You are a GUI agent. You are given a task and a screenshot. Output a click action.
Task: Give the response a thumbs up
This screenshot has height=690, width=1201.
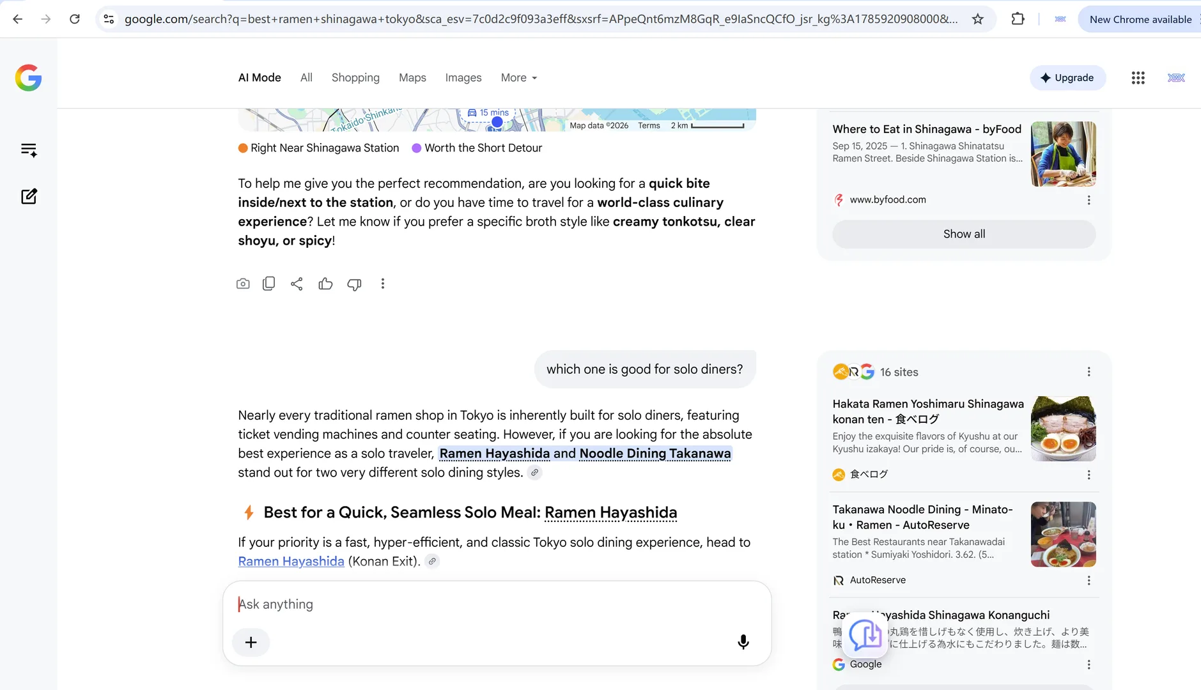click(325, 284)
